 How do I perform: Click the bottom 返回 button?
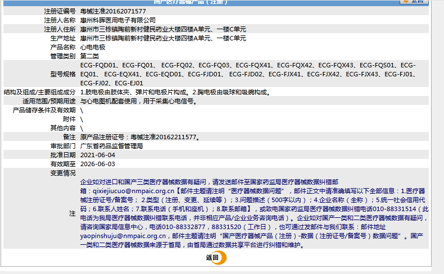coord(216,258)
